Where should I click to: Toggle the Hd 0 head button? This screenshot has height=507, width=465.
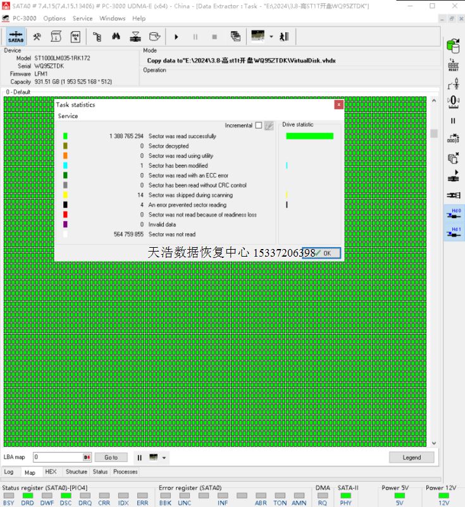pyautogui.click(x=453, y=214)
